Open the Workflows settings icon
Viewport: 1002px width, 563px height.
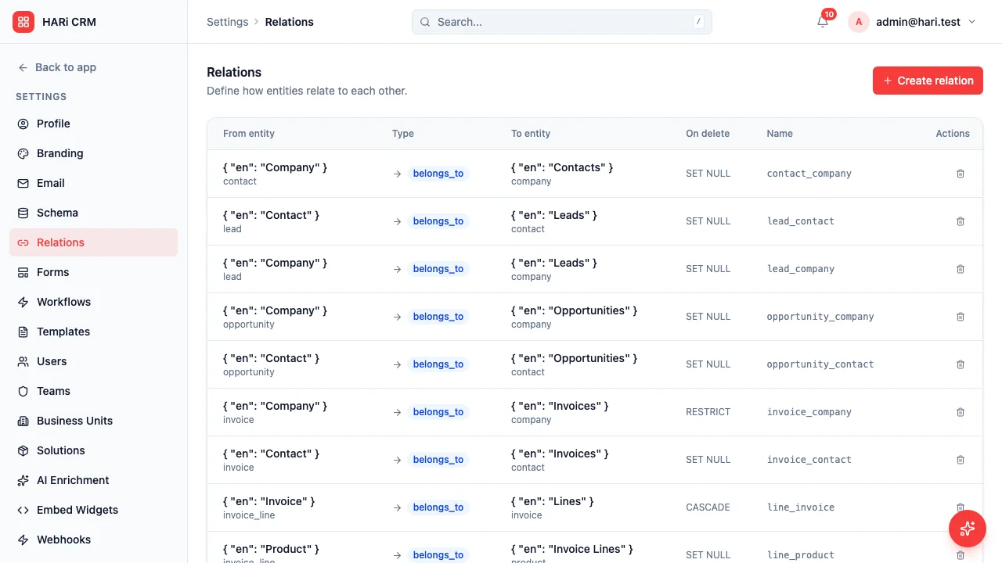click(x=23, y=302)
